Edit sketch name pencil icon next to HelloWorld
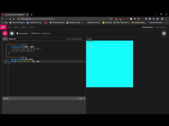Screen dimensions: 169x126 click(40, 33)
